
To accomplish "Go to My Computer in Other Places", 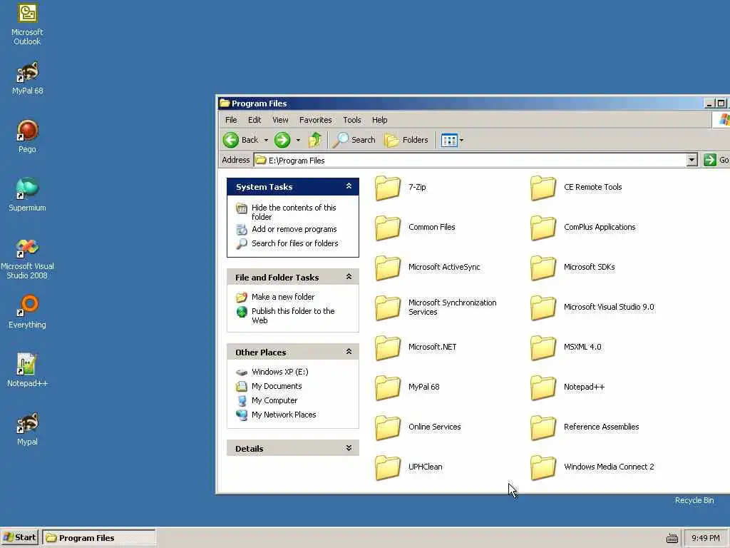I will coord(274,400).
